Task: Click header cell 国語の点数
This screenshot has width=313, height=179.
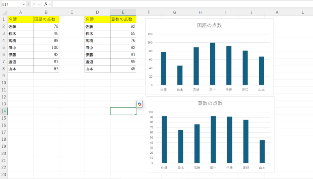Action: pyautogui.click(x=46, y=20)
